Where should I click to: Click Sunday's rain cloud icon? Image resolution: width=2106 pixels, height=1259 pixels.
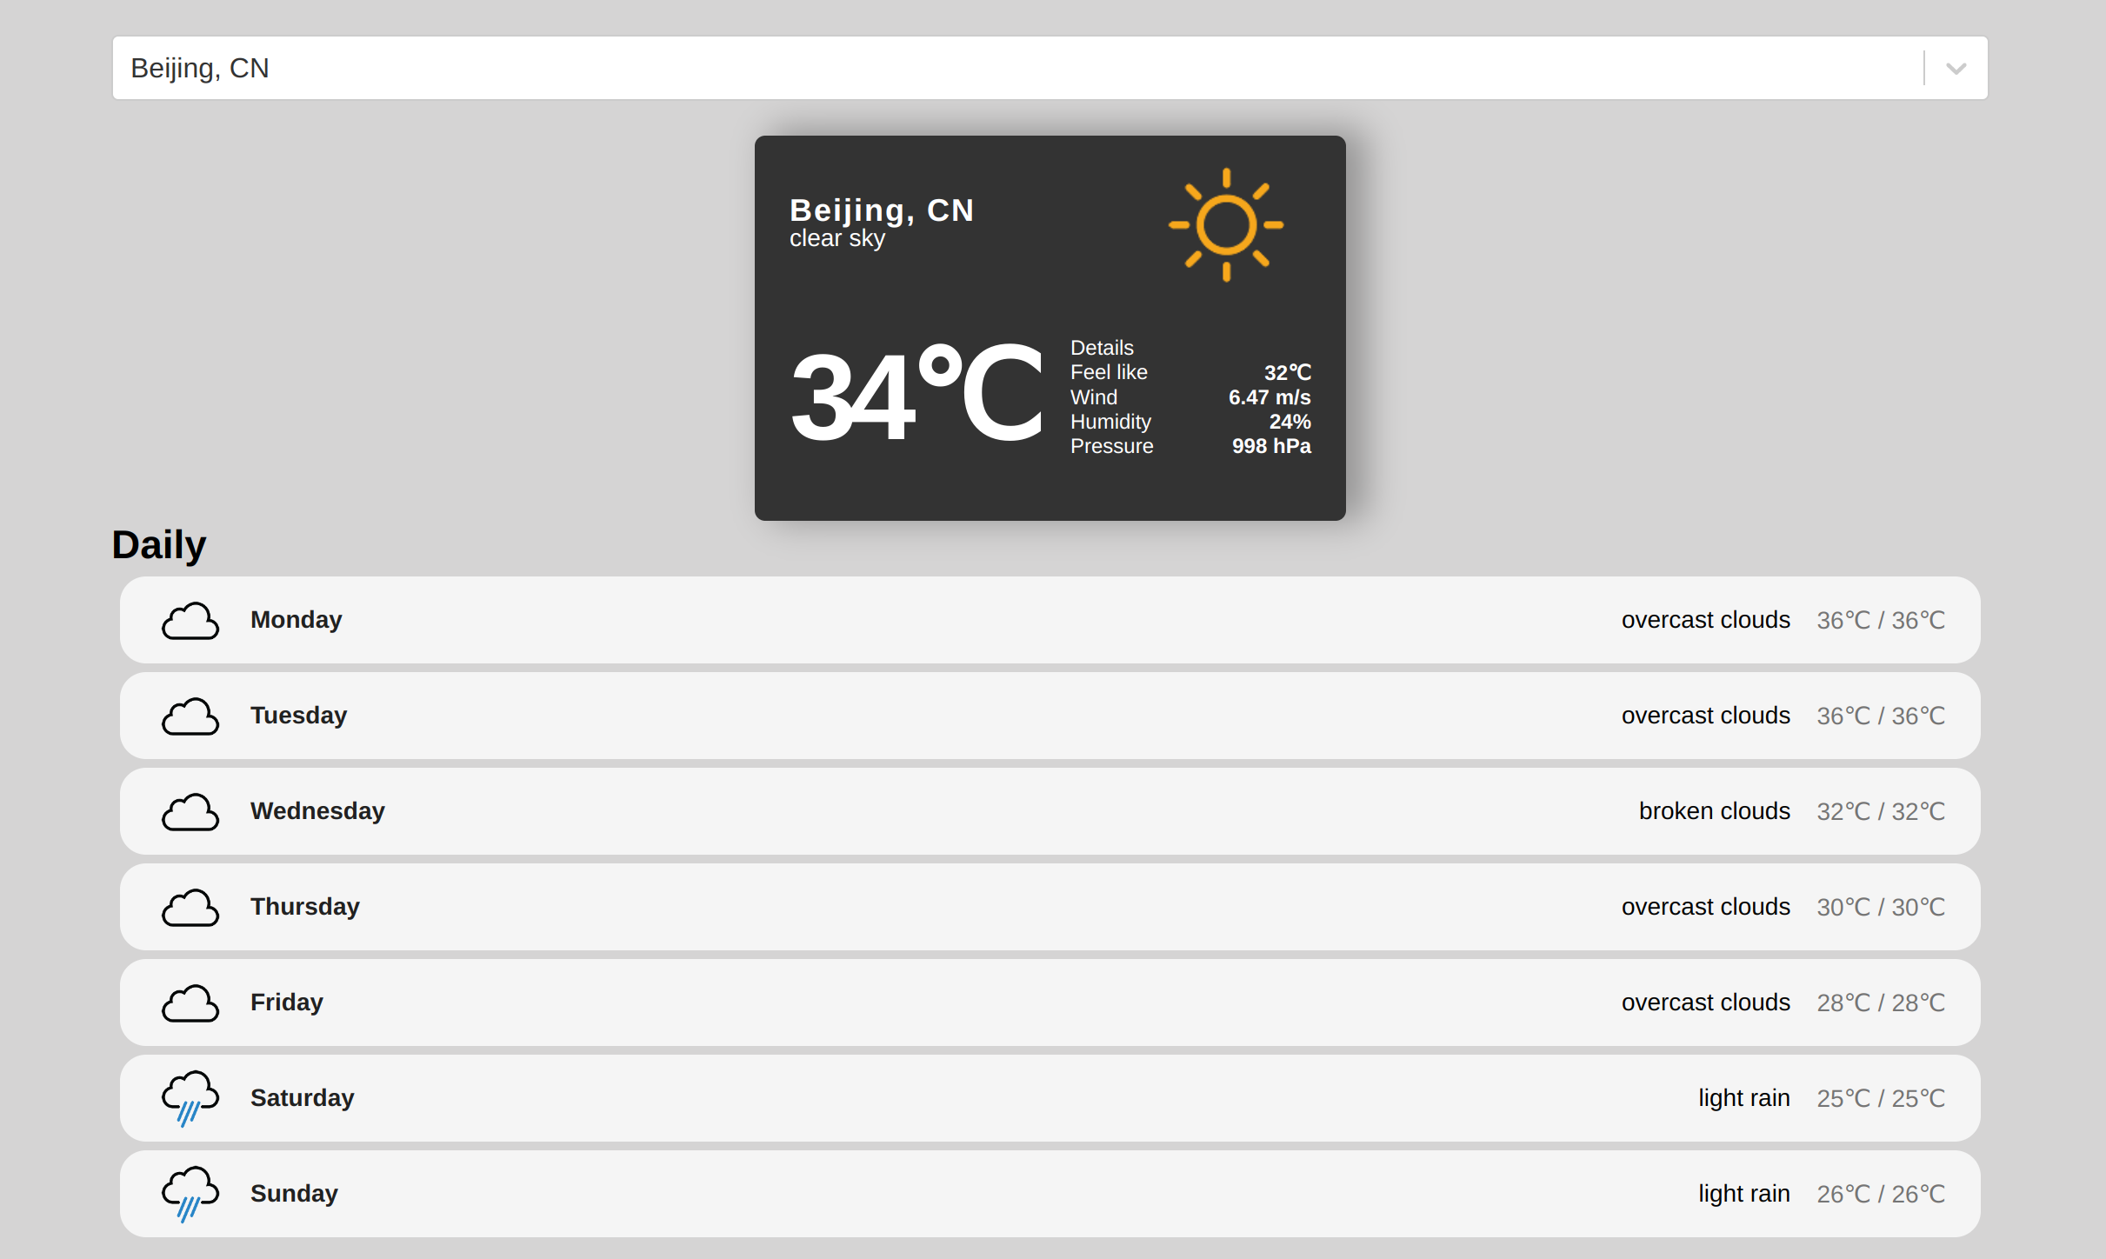(190, 1194)
